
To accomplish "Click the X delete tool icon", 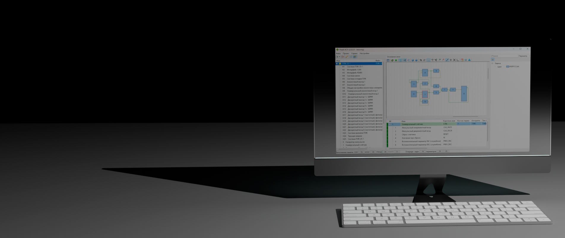I will [x=454, y=60].
